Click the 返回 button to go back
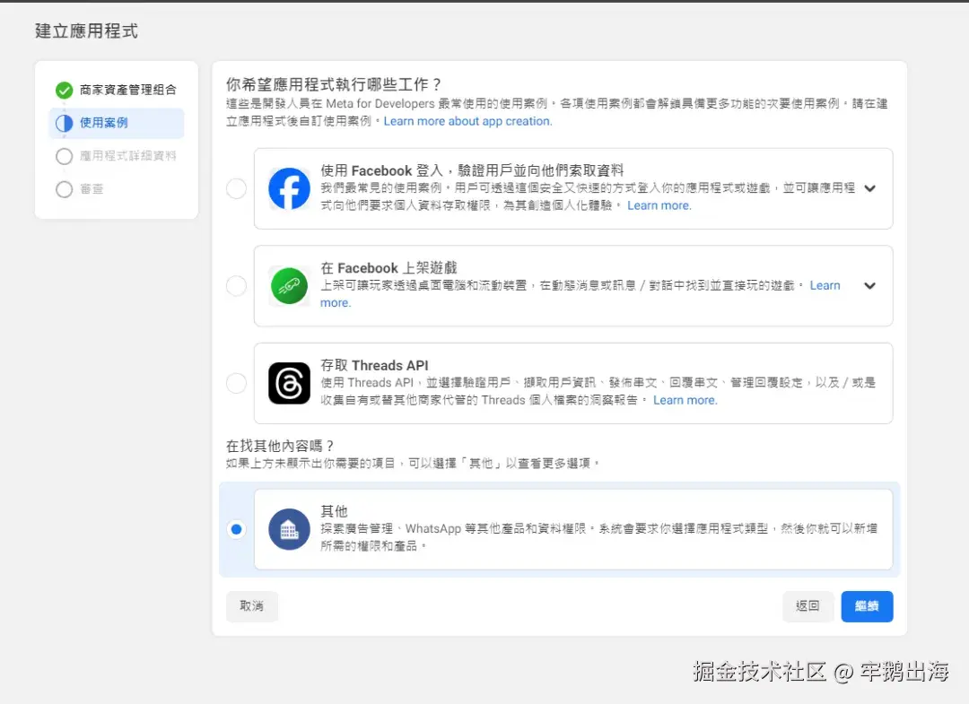 (807, 606)
